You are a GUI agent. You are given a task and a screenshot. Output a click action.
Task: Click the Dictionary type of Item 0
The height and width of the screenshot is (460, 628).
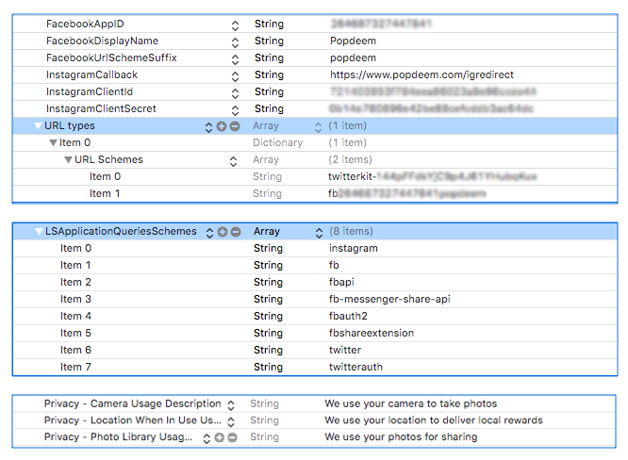(x=277, y=143)
